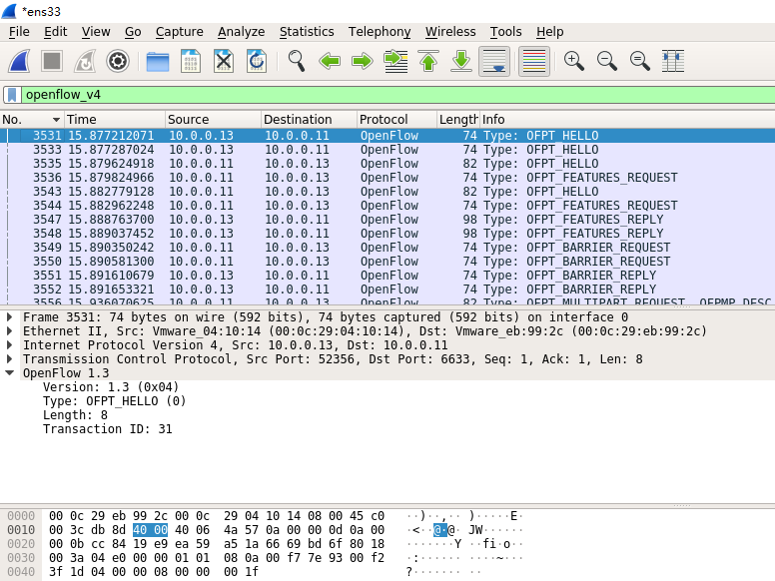Sort by the Protocol column header
775x581 pixels.
(396, 120)
